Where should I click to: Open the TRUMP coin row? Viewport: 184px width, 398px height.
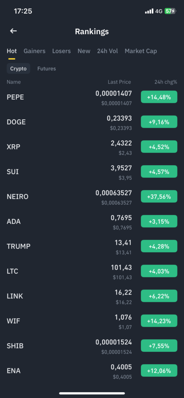[92, 246]
